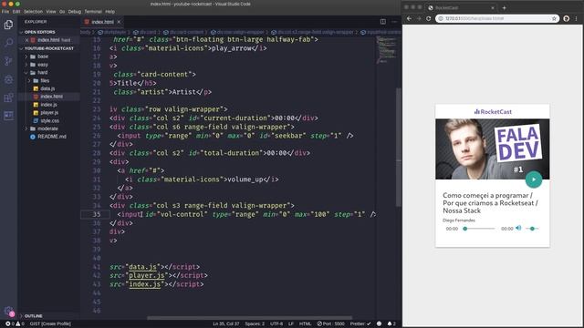The image size is (584, 328).
Task: Open player.js in the explorer
Action: 49,113
